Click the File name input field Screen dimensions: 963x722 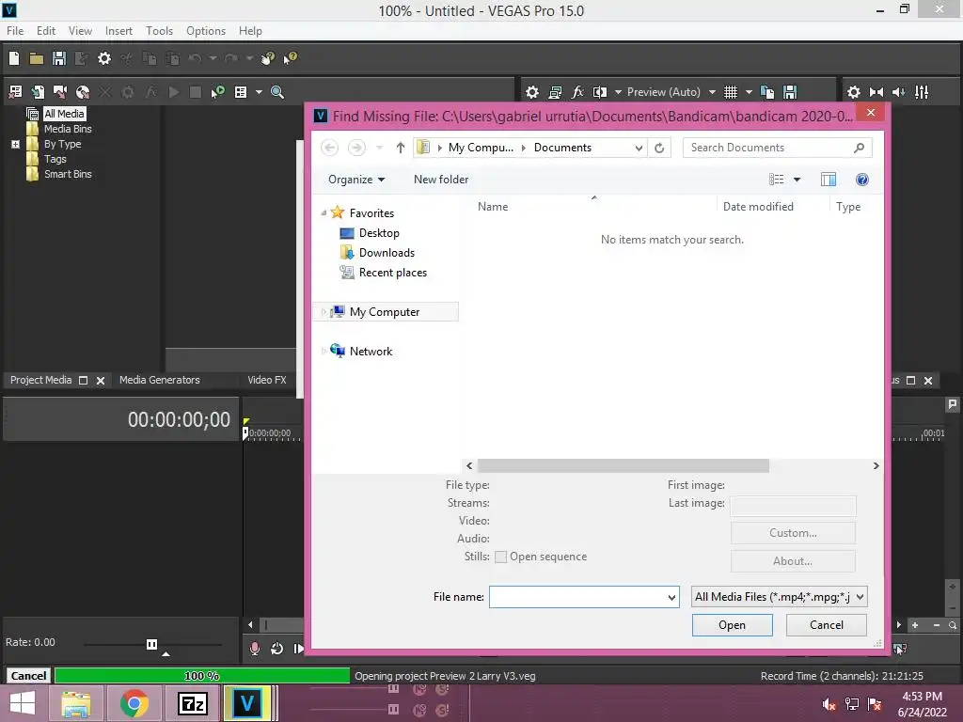(x=577, y=597)
